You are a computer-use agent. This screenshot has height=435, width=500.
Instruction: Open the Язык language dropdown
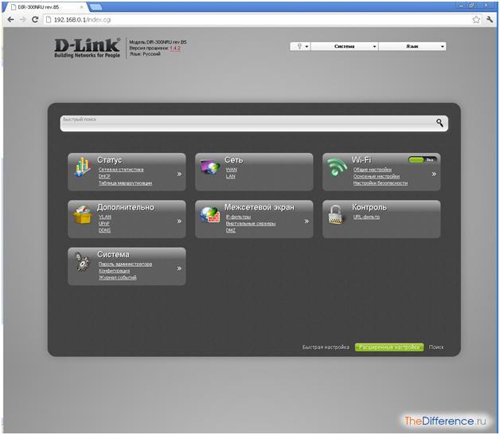(412, 46)
